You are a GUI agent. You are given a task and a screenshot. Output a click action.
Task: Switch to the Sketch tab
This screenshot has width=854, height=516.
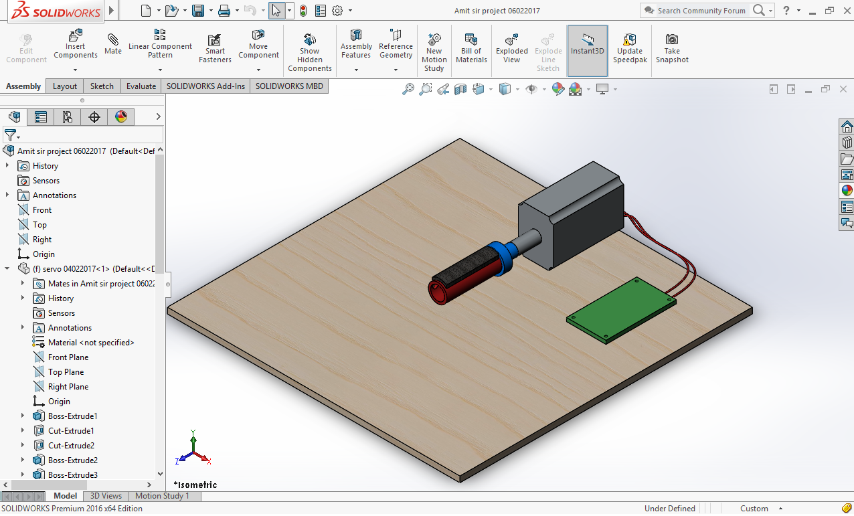(x=102, y=86)
